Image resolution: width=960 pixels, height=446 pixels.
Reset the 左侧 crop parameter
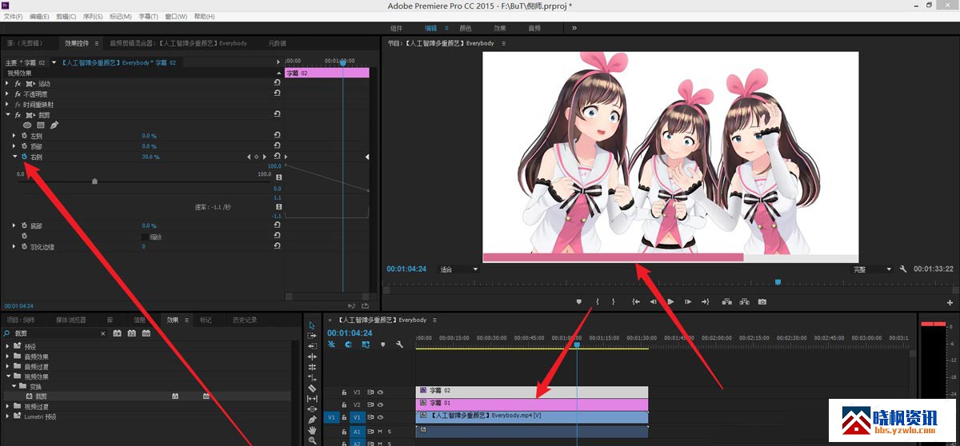pos(278,136)
